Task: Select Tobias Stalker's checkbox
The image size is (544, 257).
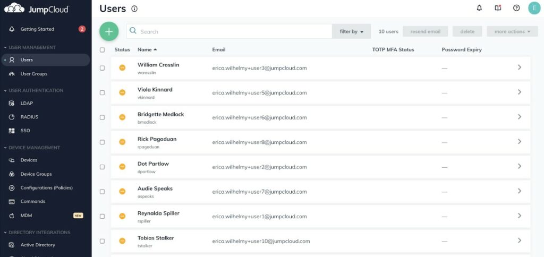Action: coord(102,241)
